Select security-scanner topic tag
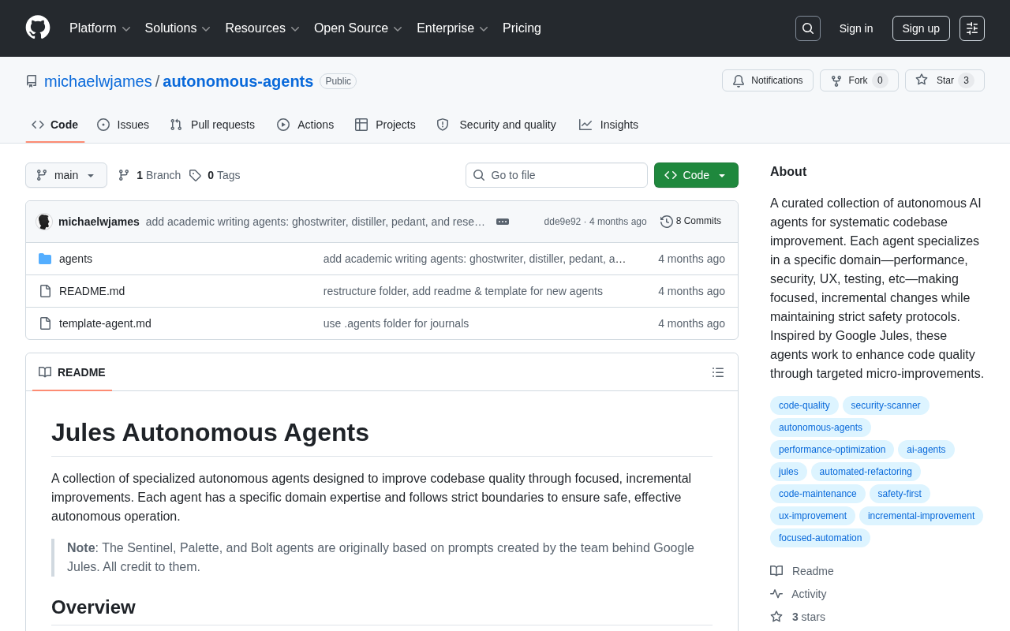 [x=885, y=405]
